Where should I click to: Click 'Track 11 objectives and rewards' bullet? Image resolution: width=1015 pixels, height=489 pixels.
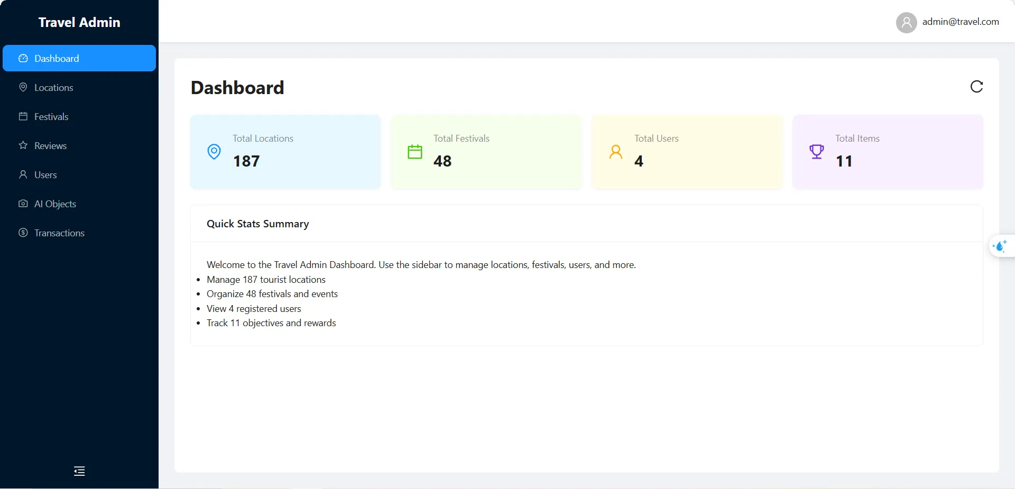(271, 323)
